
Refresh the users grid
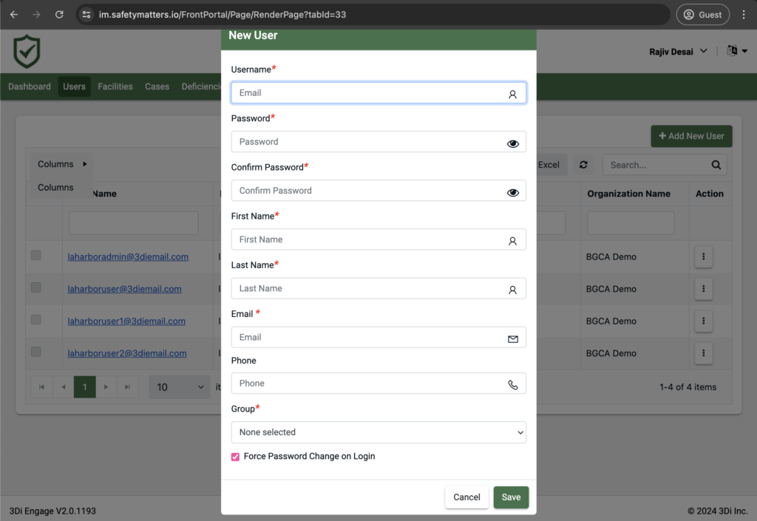pyautogui.click(x=583, y=165)
